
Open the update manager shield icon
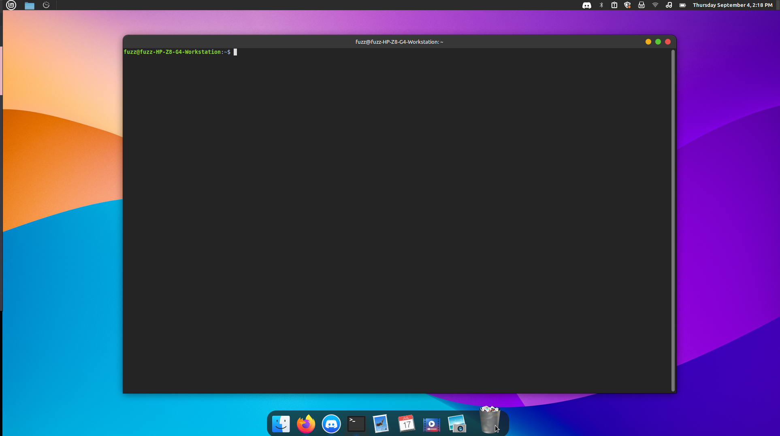(628, 5)
